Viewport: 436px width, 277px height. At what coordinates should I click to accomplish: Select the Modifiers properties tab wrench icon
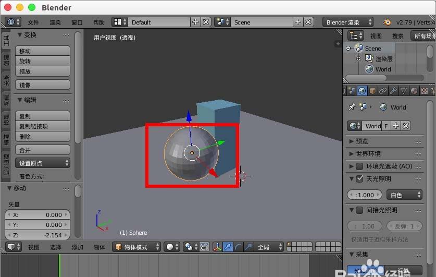[x=393, y=91]
